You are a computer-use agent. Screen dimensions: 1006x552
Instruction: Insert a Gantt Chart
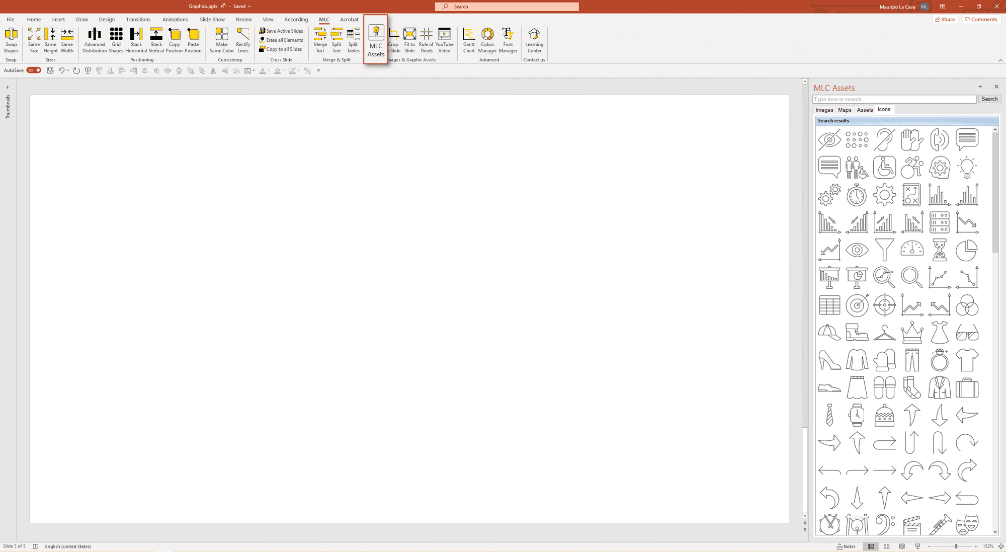point(469,40)
